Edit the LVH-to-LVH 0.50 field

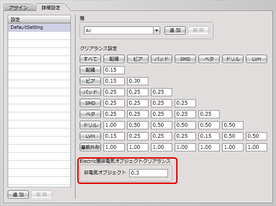[257, 136]
